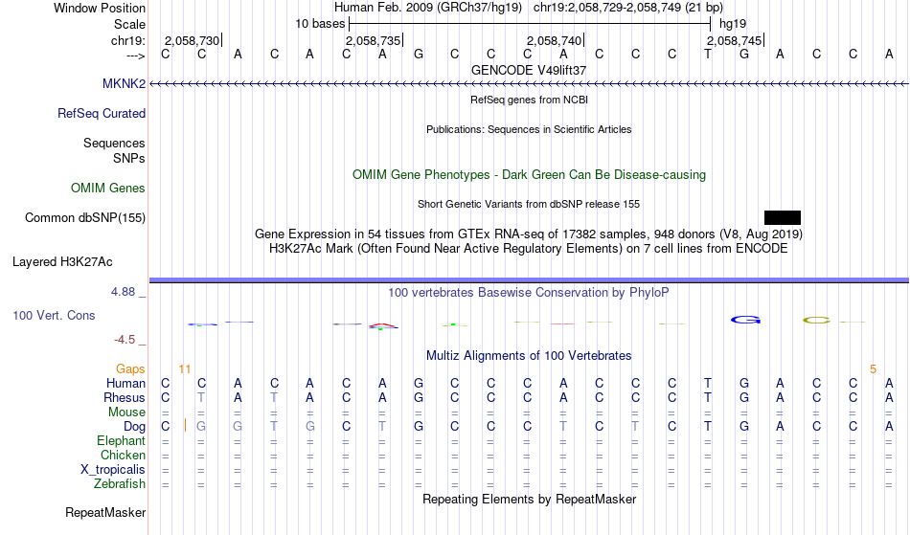The image size is (910, 535).
Task: Click the 10 bases scale bar
Action: (x=530, y=24)
